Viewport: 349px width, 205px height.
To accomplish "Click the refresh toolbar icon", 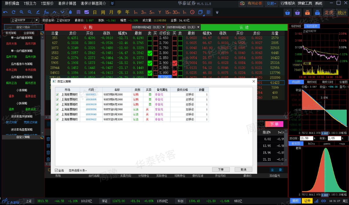I will point(13,12).
